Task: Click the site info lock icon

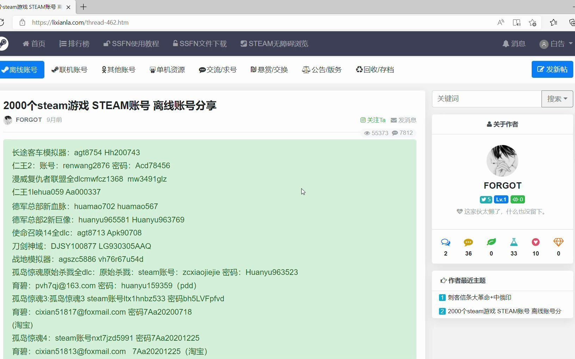Action: (x=22, y=23)
